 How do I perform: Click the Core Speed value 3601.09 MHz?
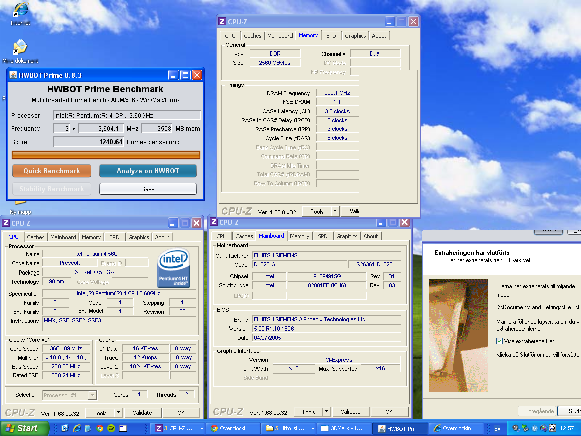[66, 348]
